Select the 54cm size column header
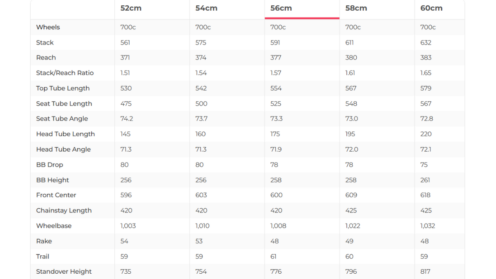This screenshot has height=279, width=496. point(206,8)
